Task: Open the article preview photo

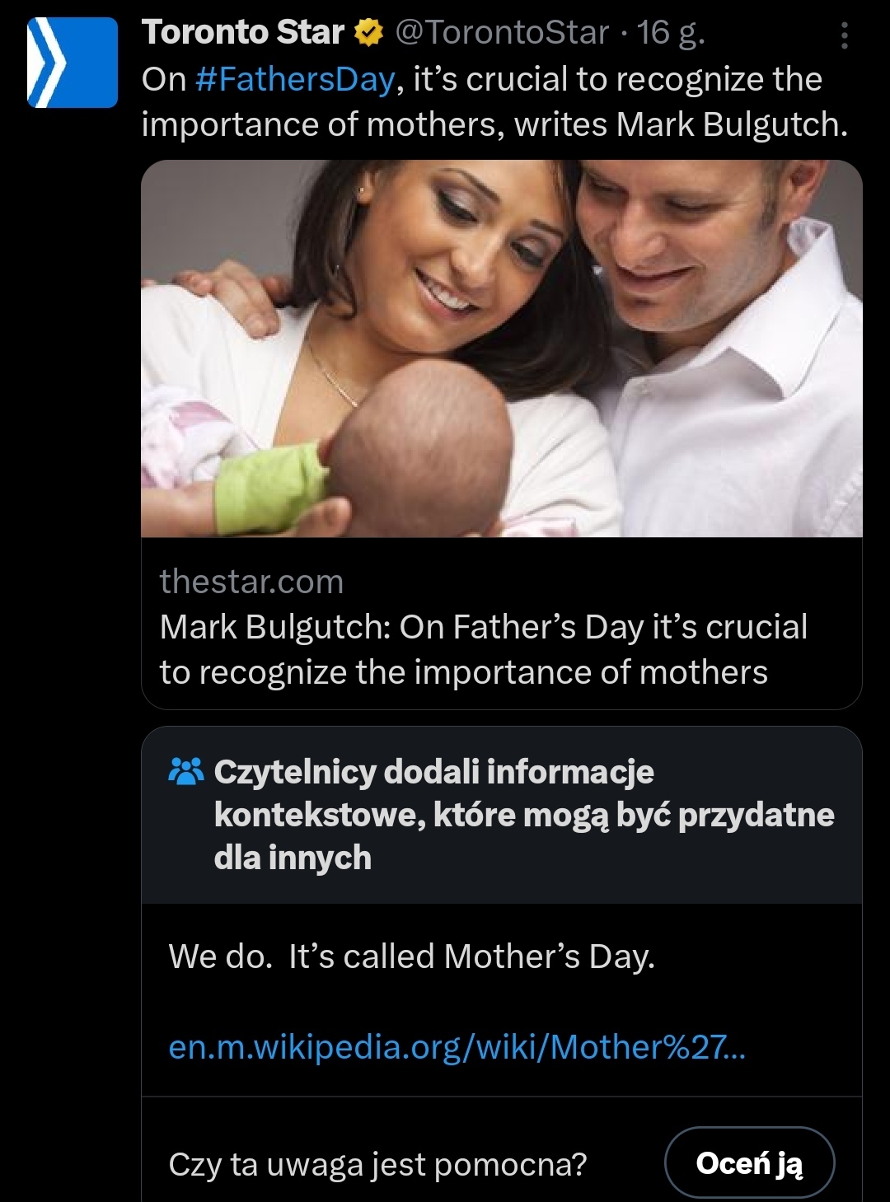Action: (x=501, y=348)
